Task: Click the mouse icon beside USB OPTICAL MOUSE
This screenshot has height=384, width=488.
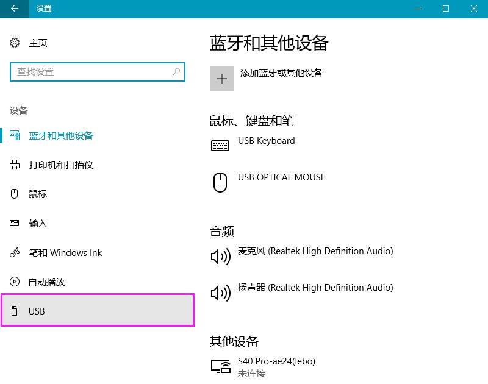Action: tap(220, 183)
